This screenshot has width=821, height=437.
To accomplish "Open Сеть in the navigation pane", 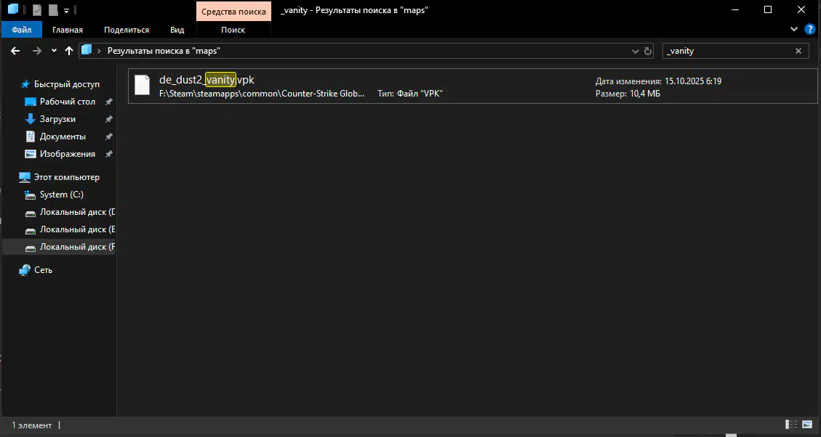I will coord(43,270).
